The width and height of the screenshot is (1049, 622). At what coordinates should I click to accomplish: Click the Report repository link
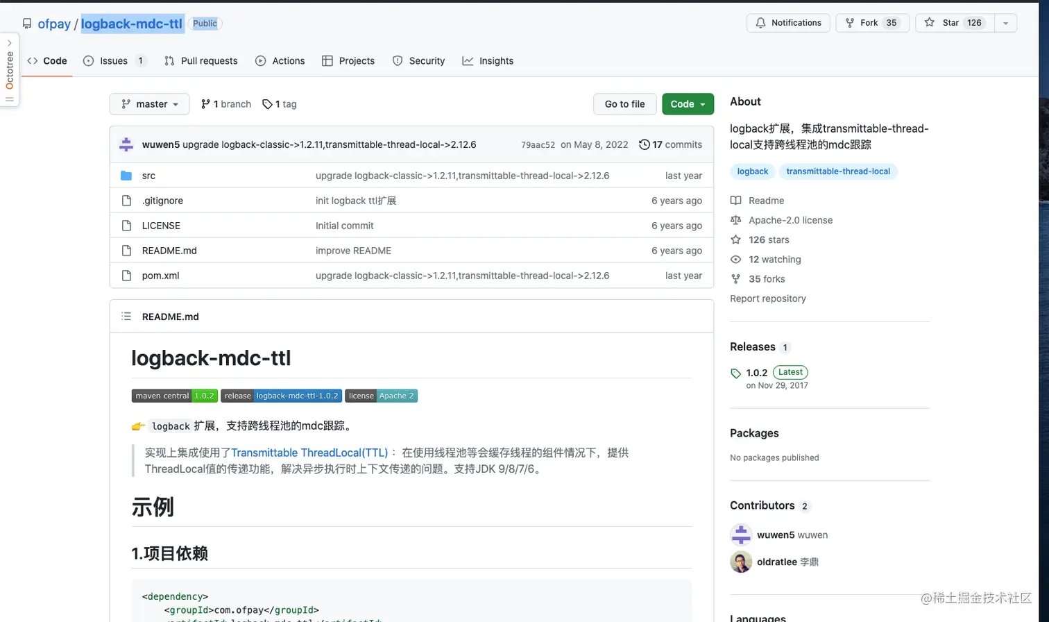(x=768, y=299)
